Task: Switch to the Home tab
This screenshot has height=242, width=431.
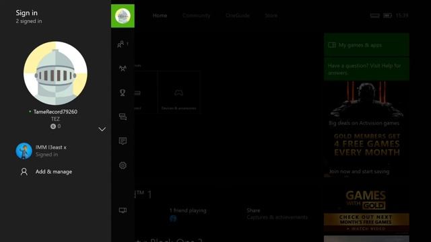Action: tap(160, 15)
